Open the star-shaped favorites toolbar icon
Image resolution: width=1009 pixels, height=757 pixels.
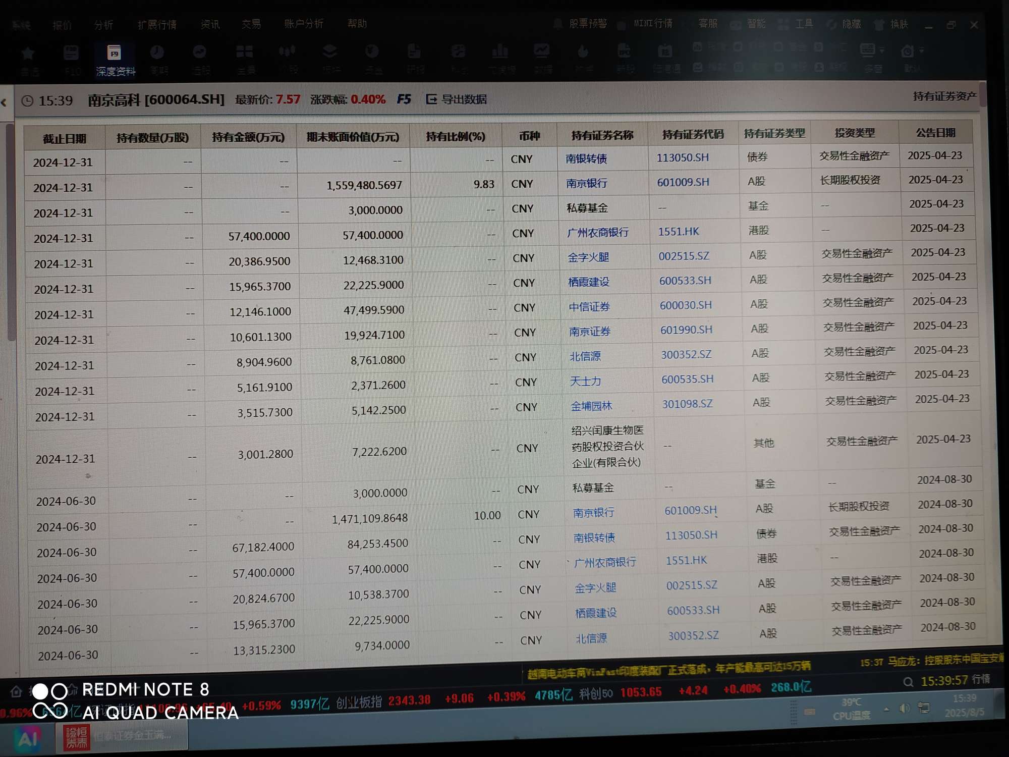click(x=28, y=53)
